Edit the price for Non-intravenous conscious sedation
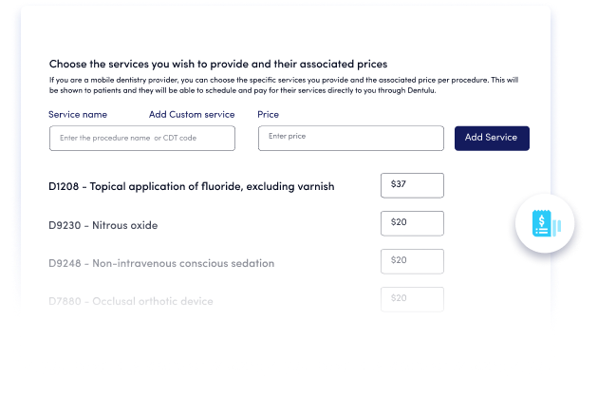Image resolution: width=616 pixels, height=397 pixels. click(412, 261)
